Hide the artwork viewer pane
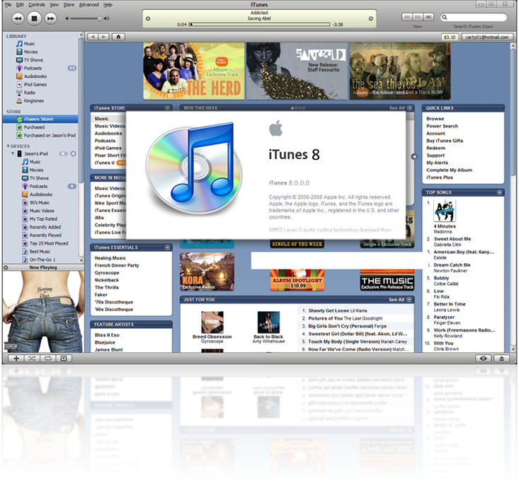The image size is (519, 488). point(64,359)
